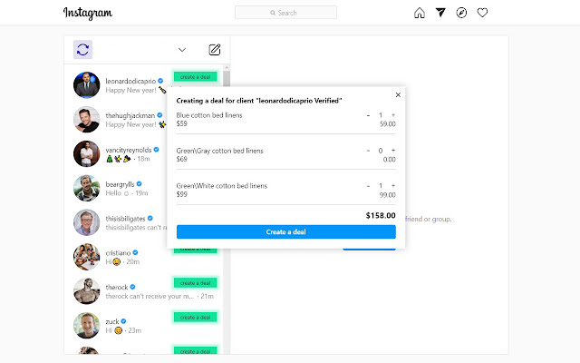Select the cristiano username
The height and width of the screenshot is (363, 580).
(x=118, y=253)
